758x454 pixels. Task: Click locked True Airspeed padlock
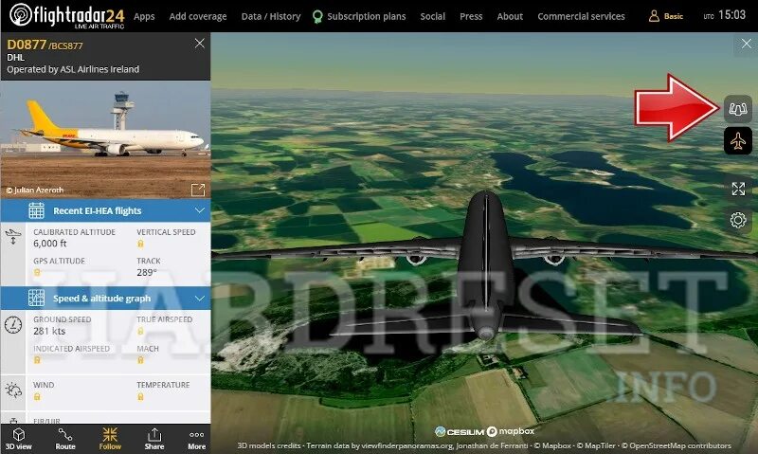[140, 331]
